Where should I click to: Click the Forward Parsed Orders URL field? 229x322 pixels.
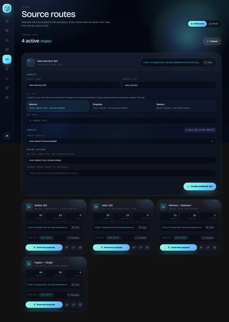tap(121, 173)
